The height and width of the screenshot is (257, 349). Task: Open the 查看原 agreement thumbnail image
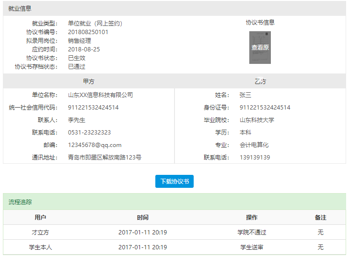[x=260, y=48]
